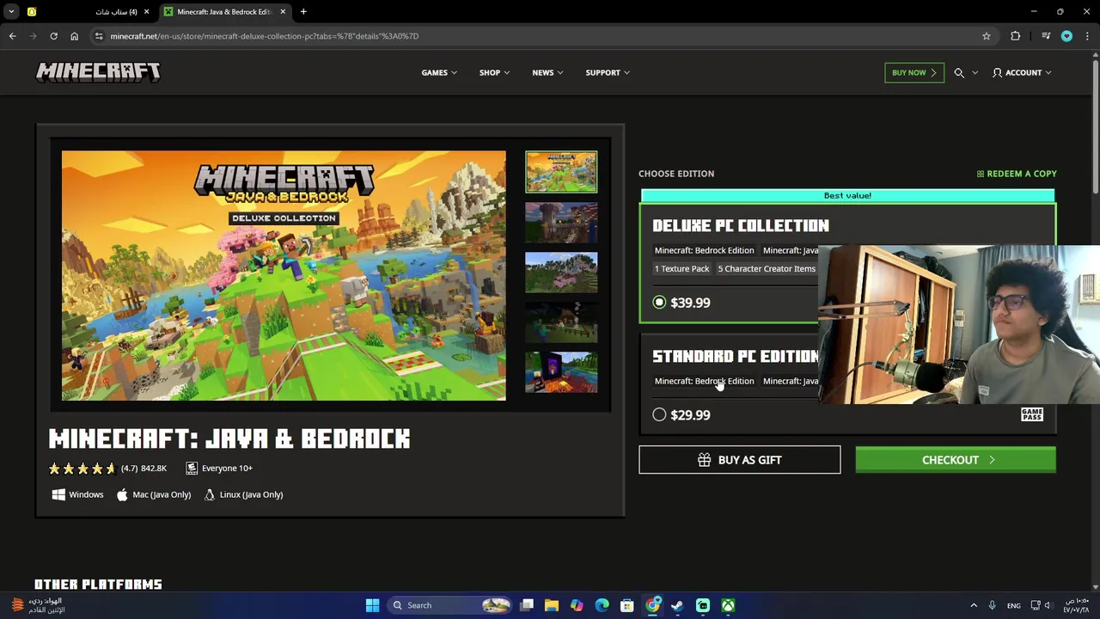Expand the GAMES menu
Image resolution: width=1100 pixels, height=619 pixels.
(439, 73)
